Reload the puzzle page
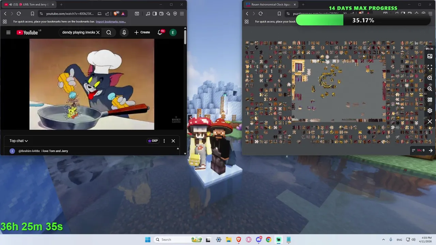Image resolution: width=436 pixels, height=245 pixels. click(x=261, y=14)
